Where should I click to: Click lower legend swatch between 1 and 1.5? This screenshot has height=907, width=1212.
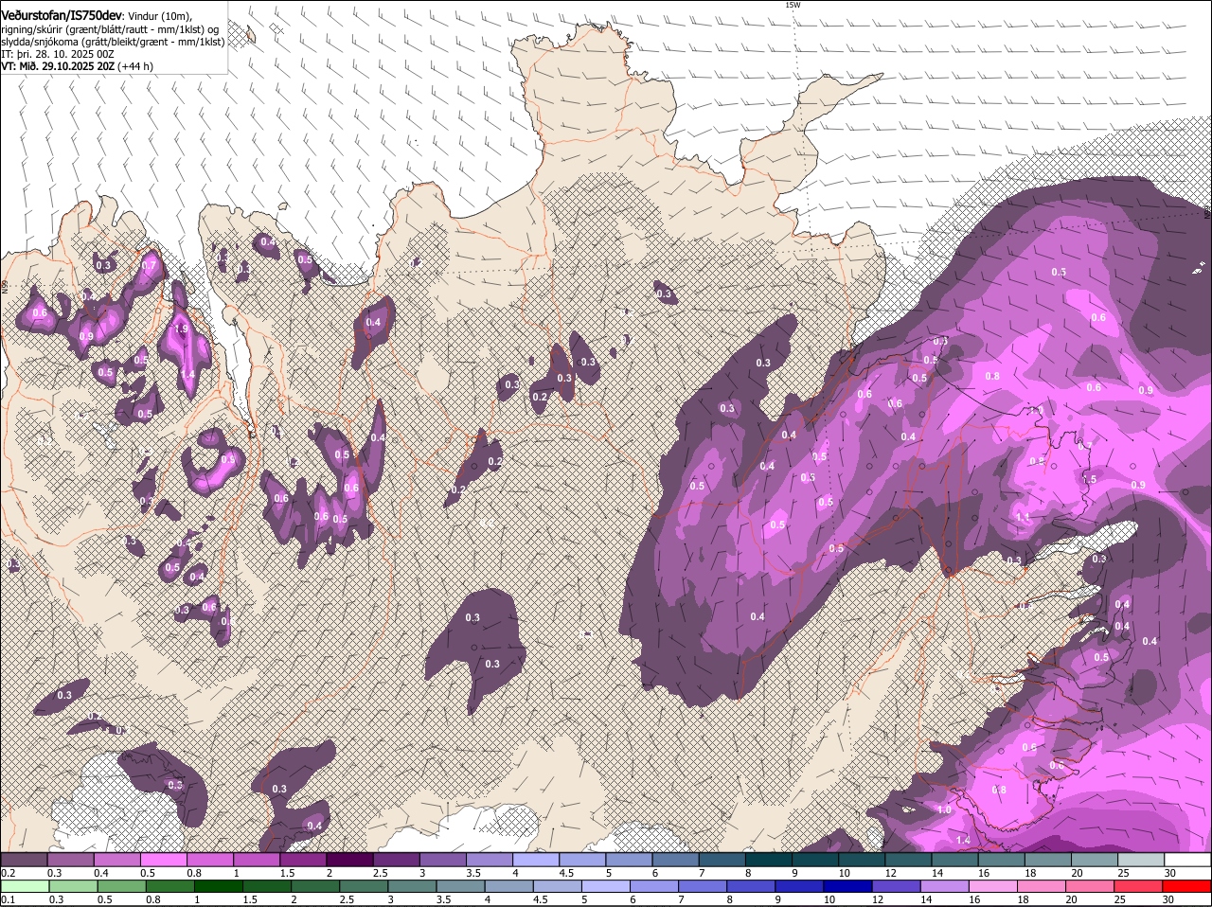click(218, 886)
